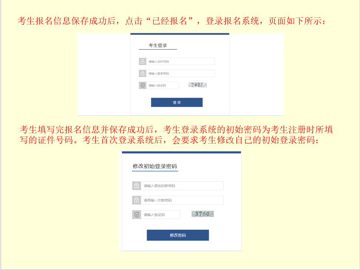Click the blue 登录 button
This screenshot has height=270, width=360.
tap(177, 102)
